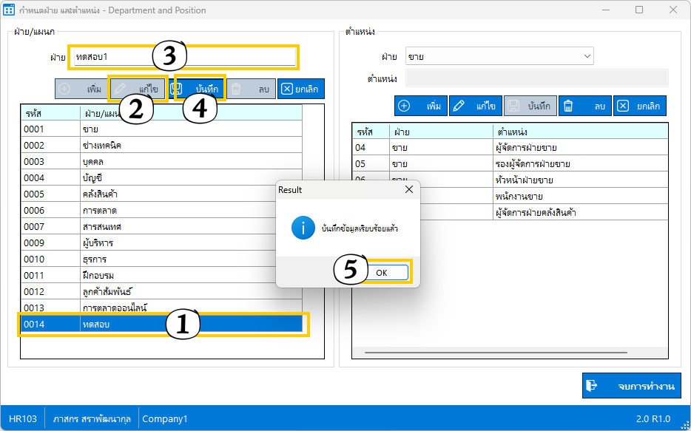This screenshot has height=431, width=691.
Task: Select row 0005 คลังสินค้า in department list
Action: 161,194
